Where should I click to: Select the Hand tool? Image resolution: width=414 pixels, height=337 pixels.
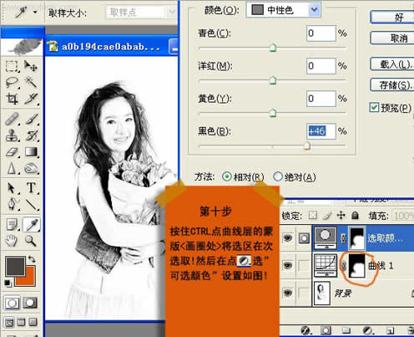(x=12, y=240)
